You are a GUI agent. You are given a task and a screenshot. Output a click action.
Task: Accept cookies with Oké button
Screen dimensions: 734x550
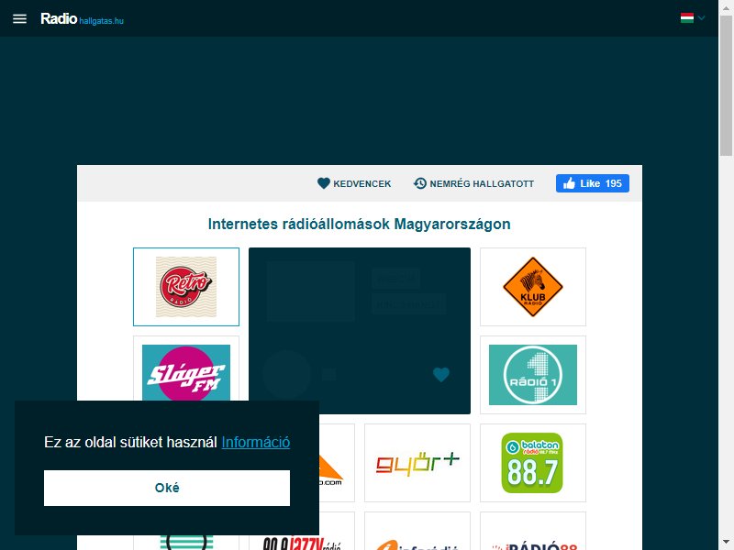tap(167, 488)
